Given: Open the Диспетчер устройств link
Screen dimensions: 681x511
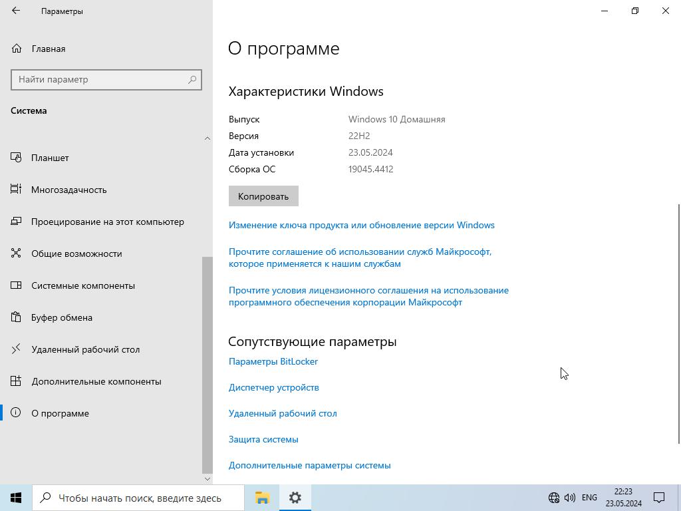Looking at the screenshot, I should click(273, 387).
